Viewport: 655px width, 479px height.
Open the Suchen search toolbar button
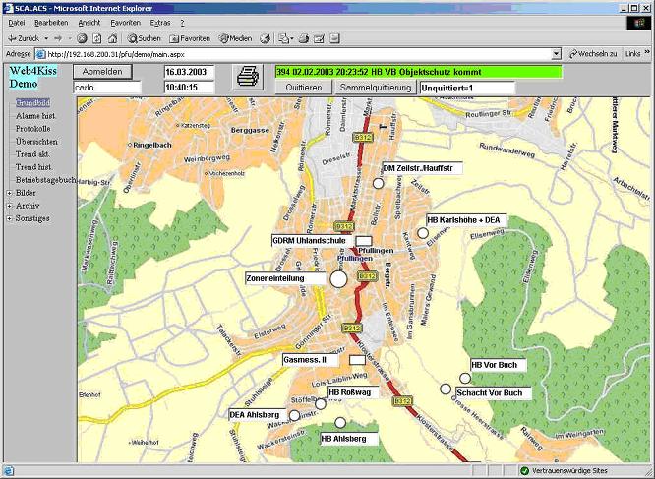(145, 38)
